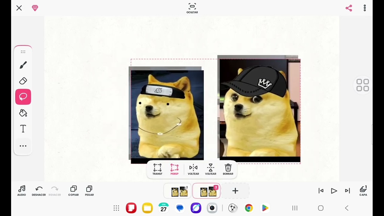The height and width of the screenshot is (216, 384).
Task: Open Google Play Store
Action: click(265, 208)
